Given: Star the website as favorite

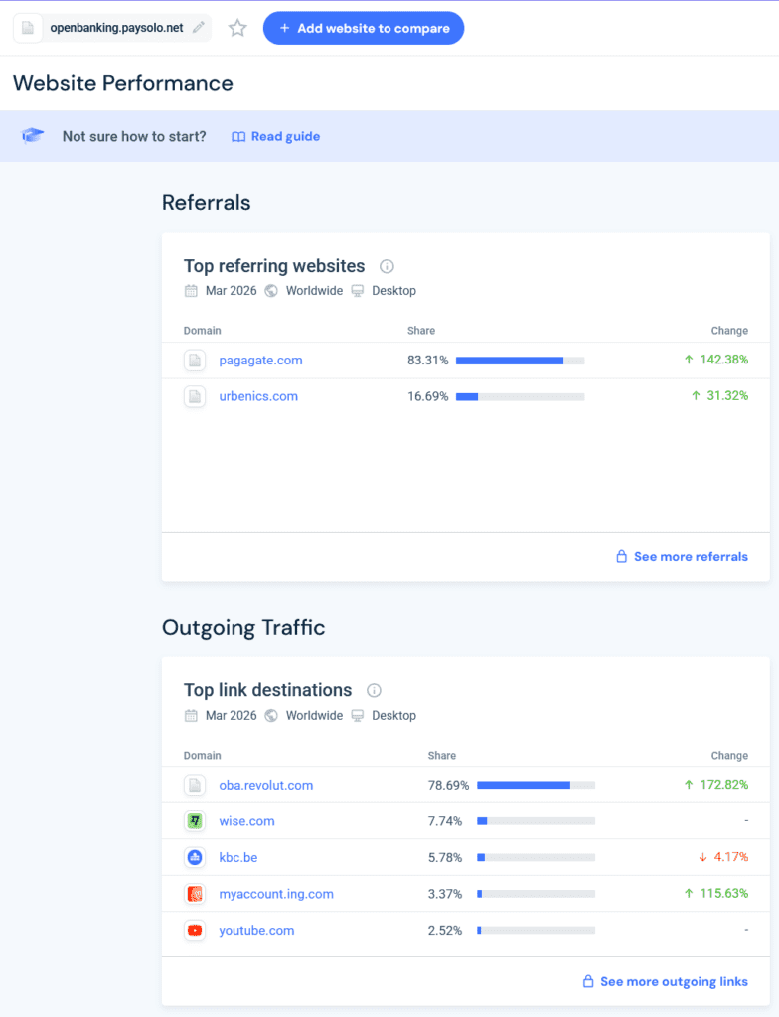Looking at the screenshot, I should click(x=237, y=28).
